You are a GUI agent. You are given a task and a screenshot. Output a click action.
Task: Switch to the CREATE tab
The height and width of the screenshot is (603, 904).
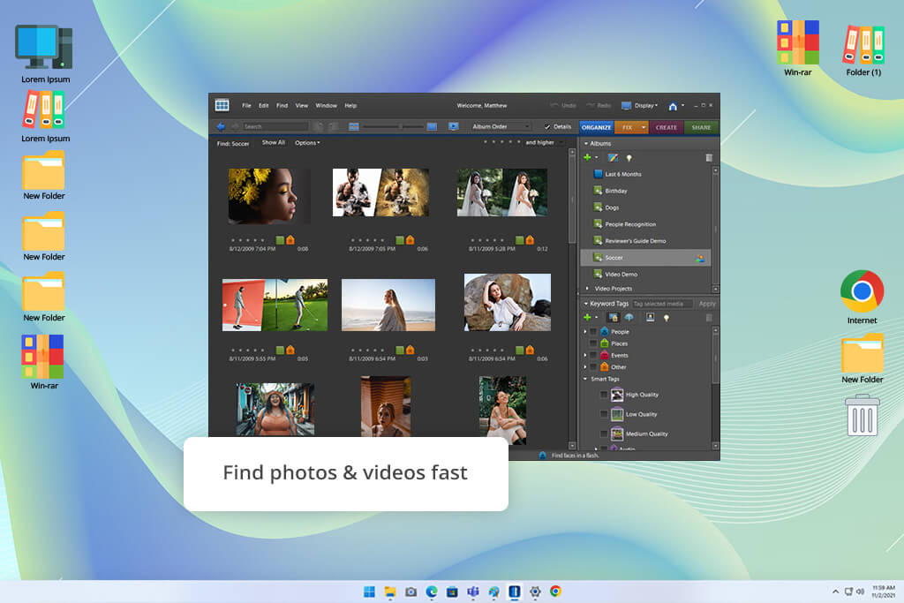(x=667, y=127)
